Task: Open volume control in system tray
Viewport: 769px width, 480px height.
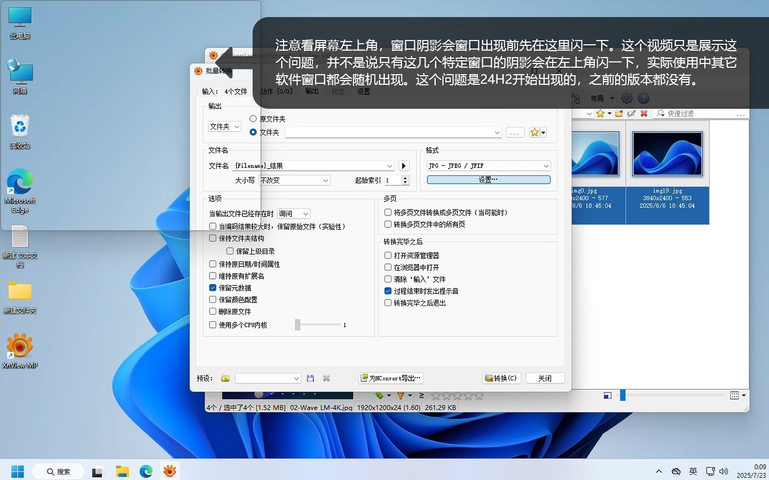Action: tap(724, 471)
